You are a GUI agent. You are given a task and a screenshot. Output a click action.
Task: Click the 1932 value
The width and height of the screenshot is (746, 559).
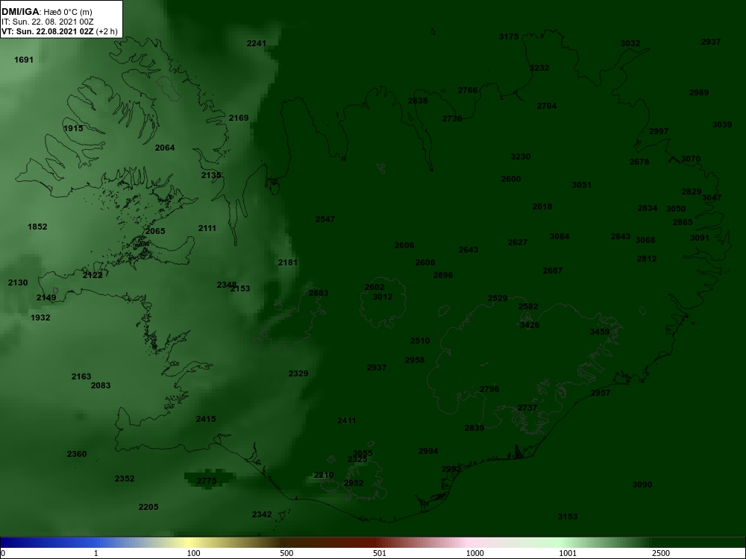(40, 318)
